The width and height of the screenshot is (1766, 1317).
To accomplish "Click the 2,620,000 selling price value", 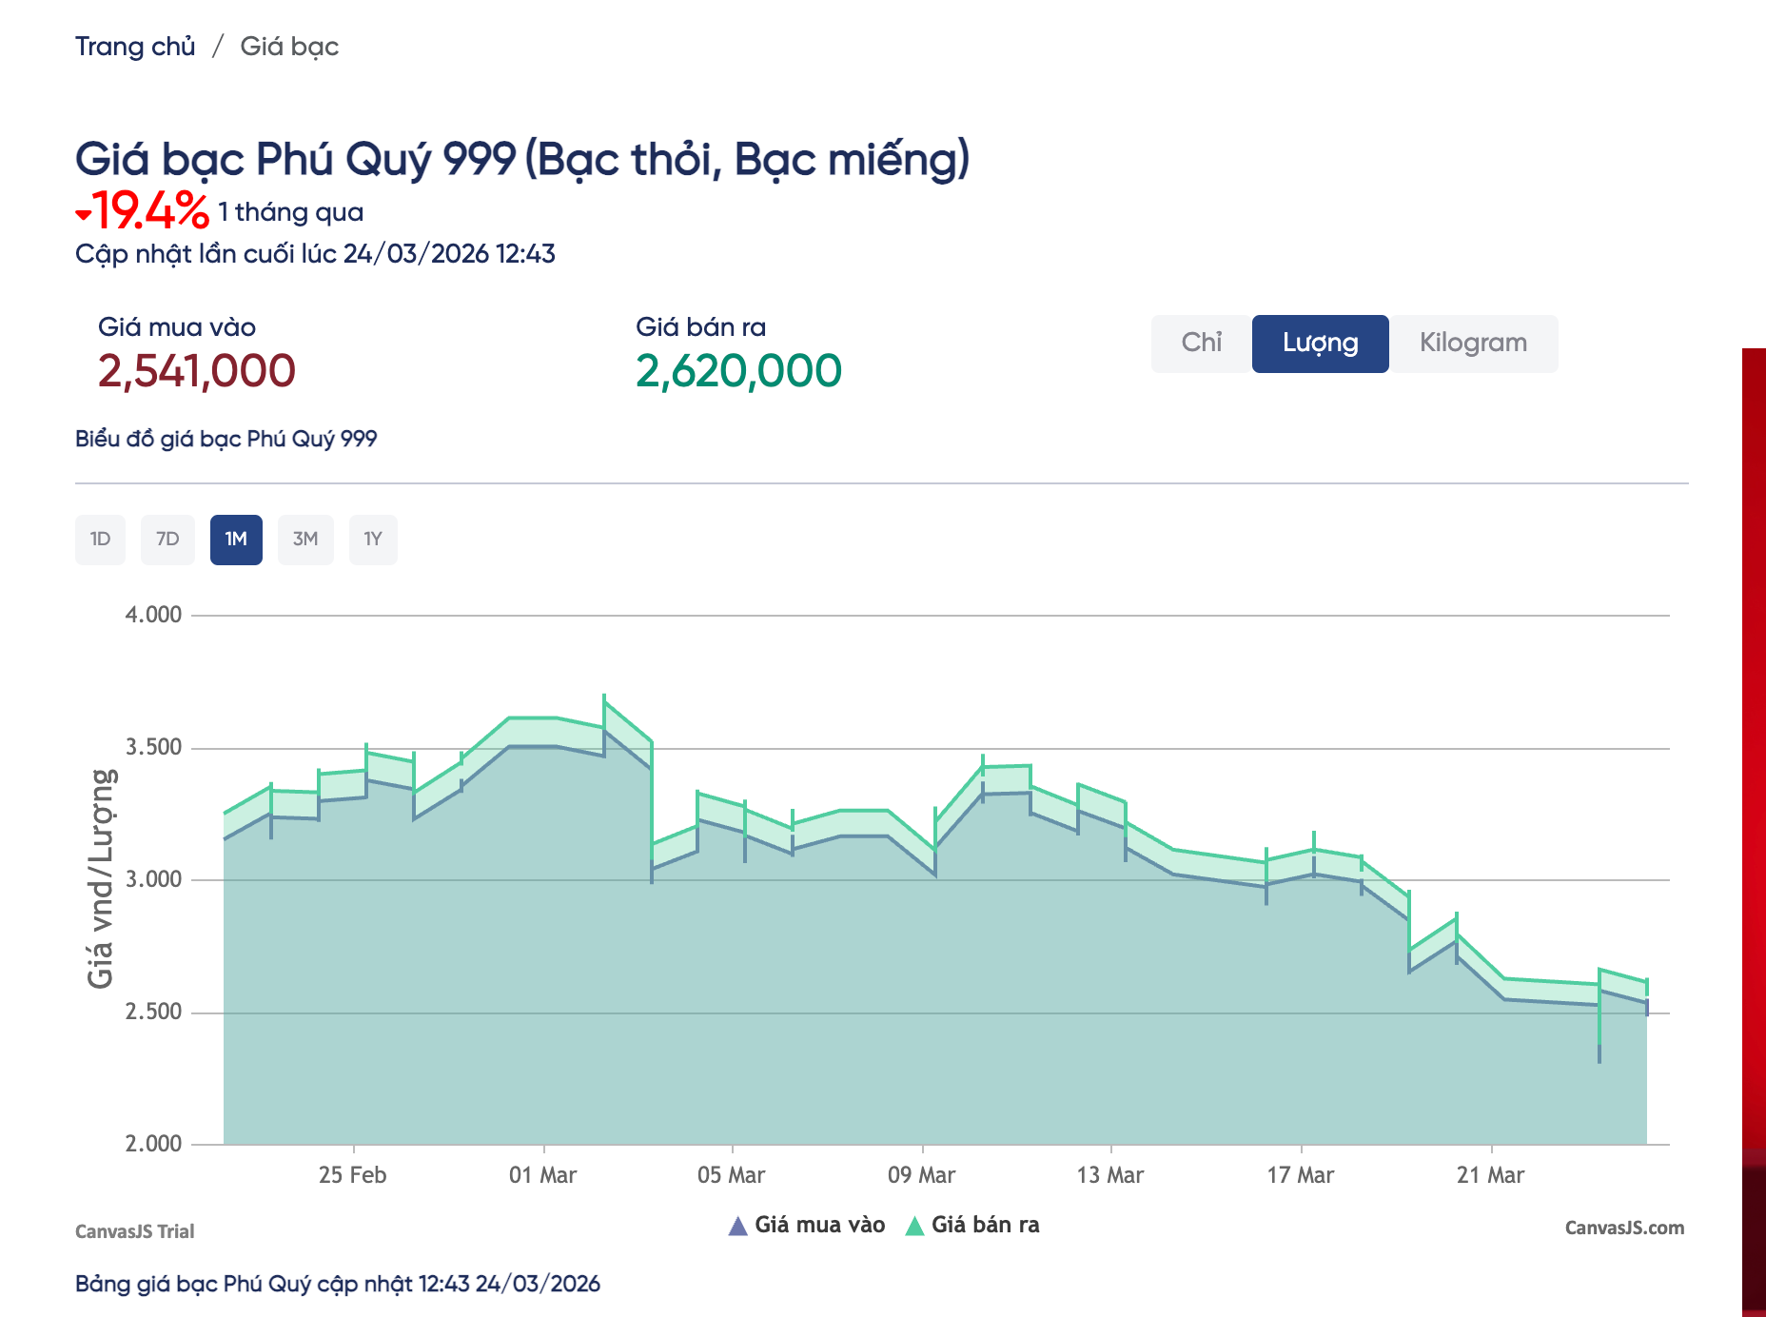I will click(738, 371).
